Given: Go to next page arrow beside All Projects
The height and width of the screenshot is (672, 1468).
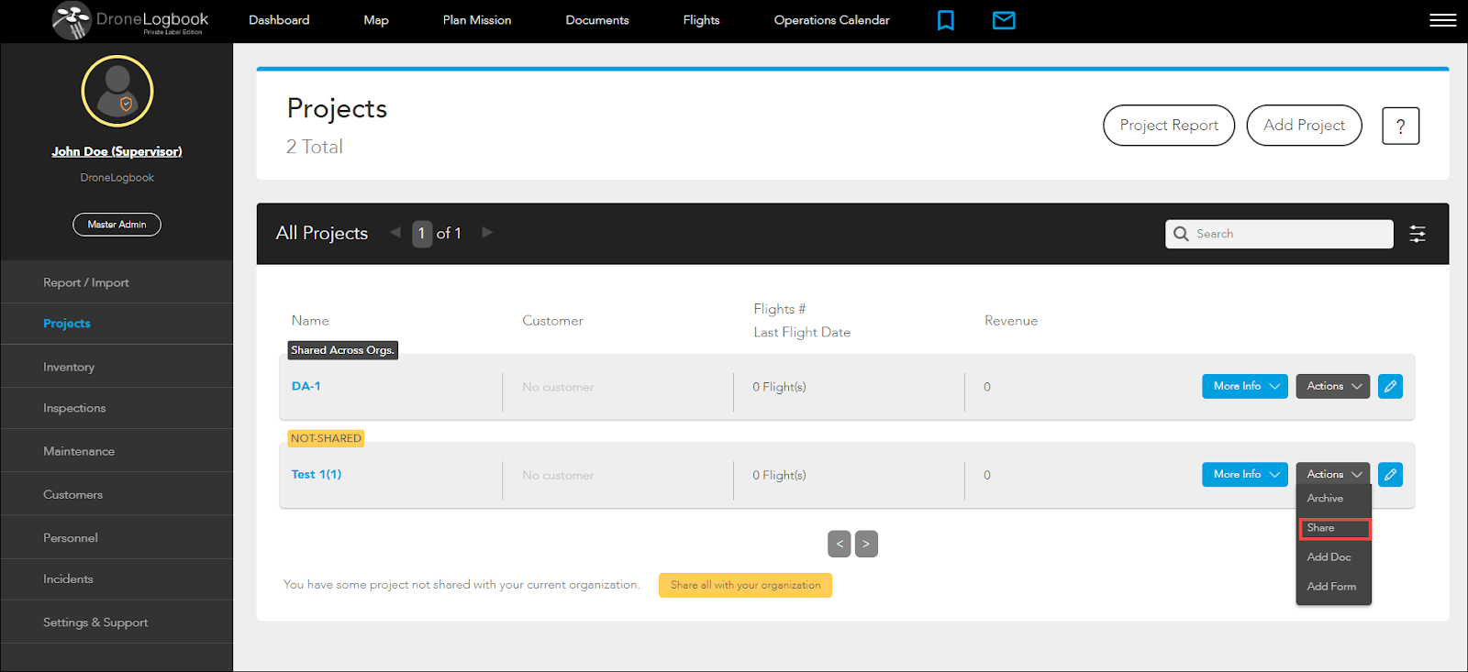Looking at the screenshot, I should click(x=487, y=233).
